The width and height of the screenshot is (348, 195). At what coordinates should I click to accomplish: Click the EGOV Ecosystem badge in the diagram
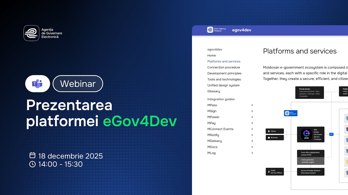(291, 113)
